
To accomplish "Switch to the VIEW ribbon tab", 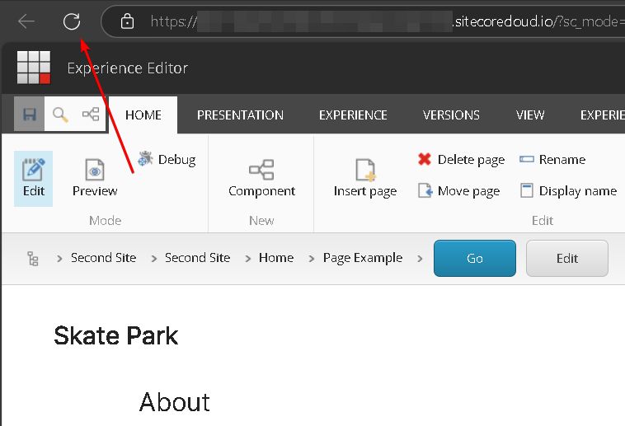I will [x=529, y=115].
